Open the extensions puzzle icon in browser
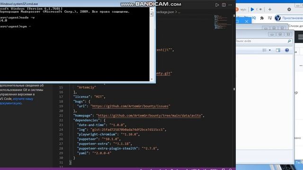The image size is (303, 170). pos(262,18)
